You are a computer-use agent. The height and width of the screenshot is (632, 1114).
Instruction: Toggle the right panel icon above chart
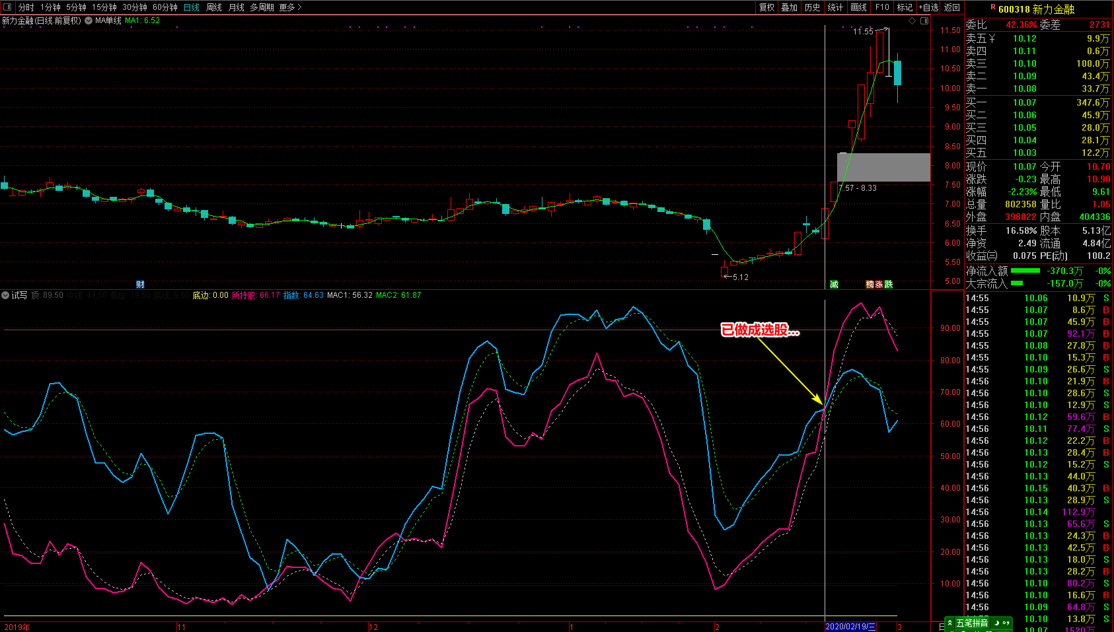(x=924, y=20)
